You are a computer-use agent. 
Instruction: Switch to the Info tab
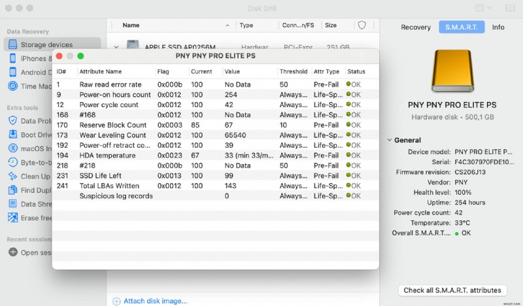click(x=498, y=27)
